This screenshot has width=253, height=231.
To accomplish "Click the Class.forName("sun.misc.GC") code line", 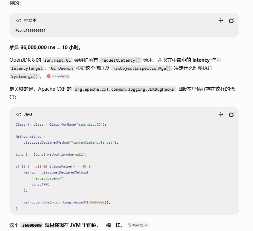I will pos(61,124).
